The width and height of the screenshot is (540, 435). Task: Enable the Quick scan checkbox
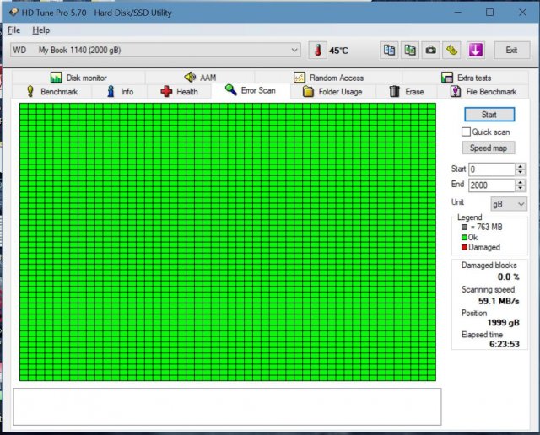(466, 132)
